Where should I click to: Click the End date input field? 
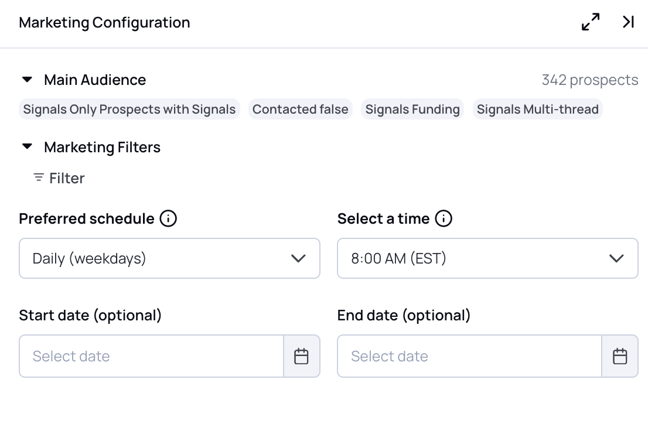(x=469, y=356)
